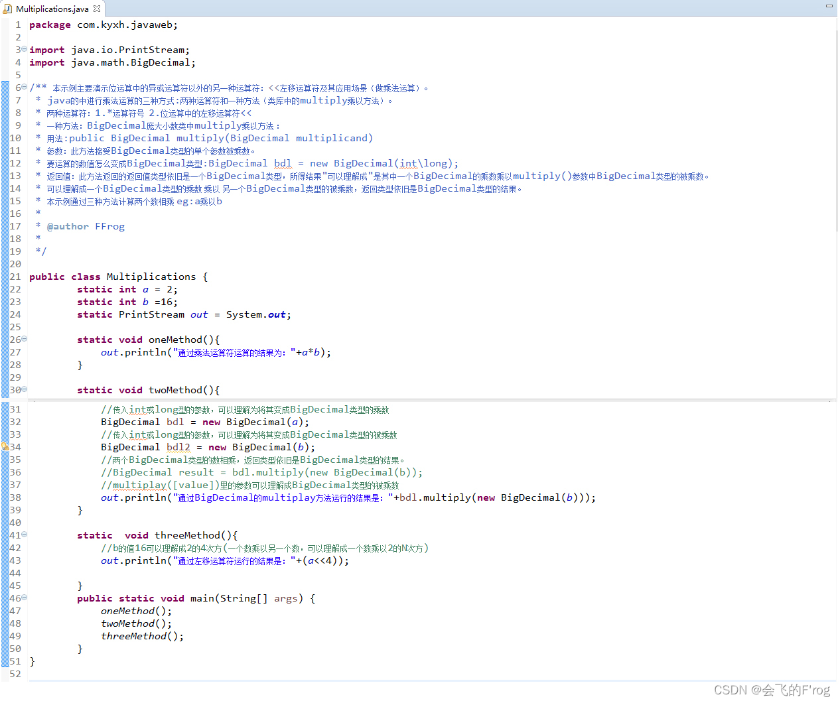Click on import java.io.PrintStream statement

109,50
